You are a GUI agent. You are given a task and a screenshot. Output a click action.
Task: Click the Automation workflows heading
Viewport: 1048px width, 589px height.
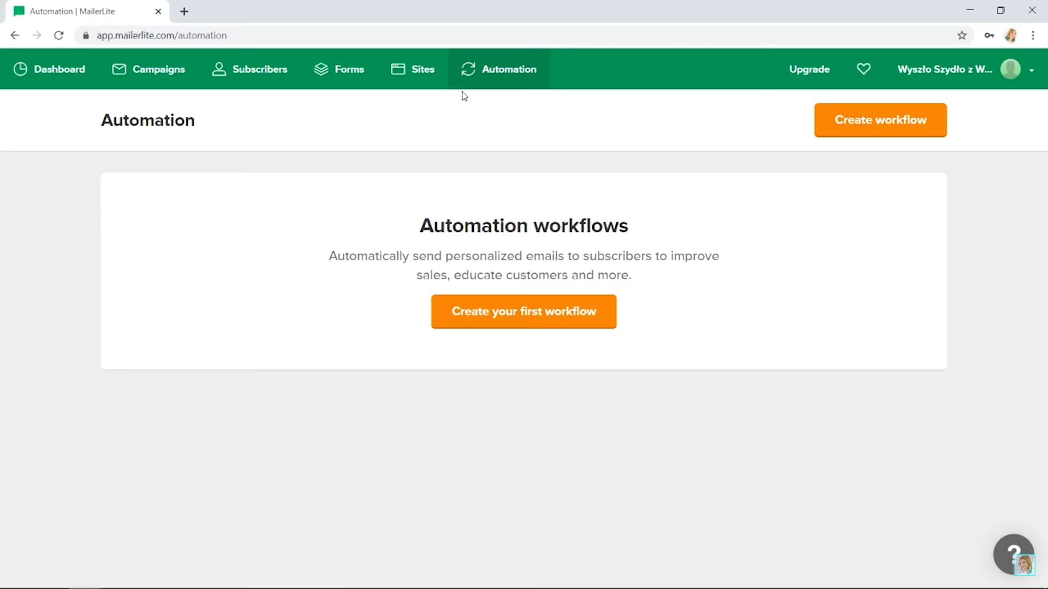523,225
